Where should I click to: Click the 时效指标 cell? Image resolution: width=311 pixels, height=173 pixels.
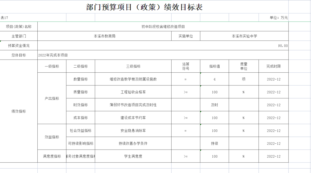[81, 105]
